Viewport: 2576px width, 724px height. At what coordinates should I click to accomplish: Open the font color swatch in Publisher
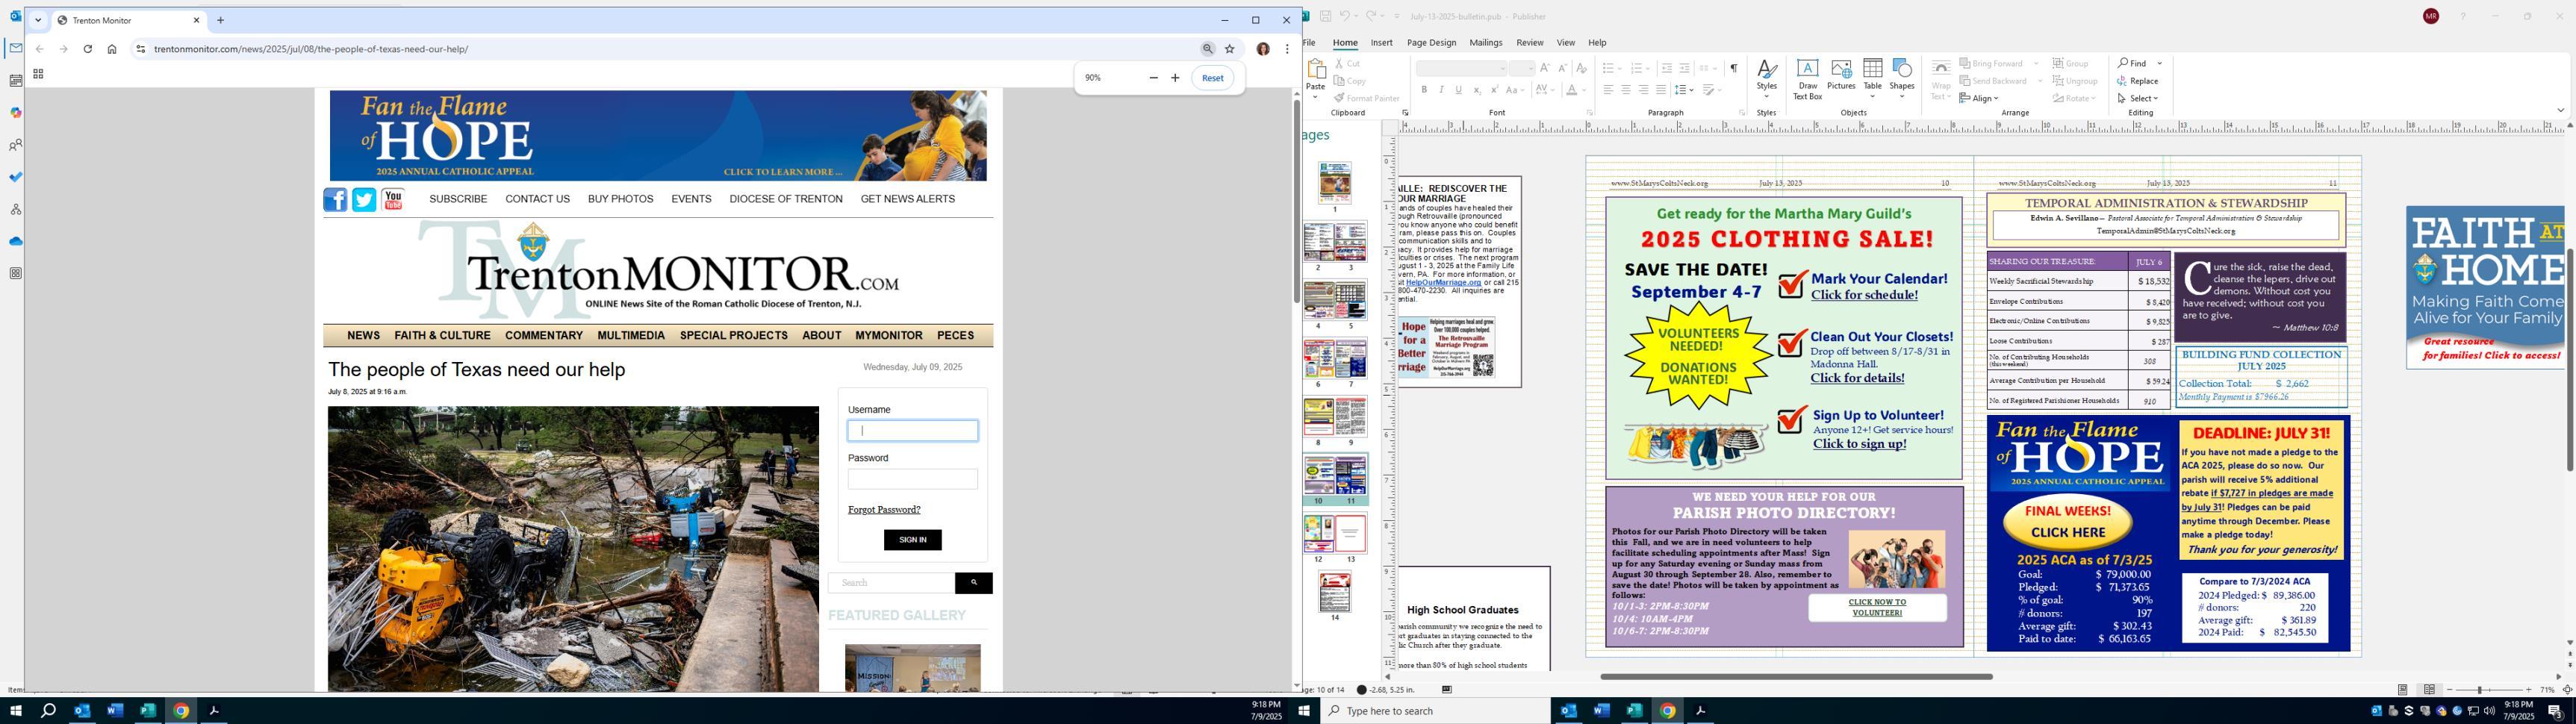(x=1571, y=90)
